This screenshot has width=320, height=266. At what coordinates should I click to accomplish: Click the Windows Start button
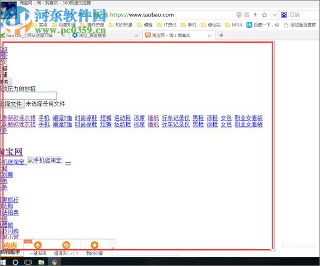click(x=3, y=261)
